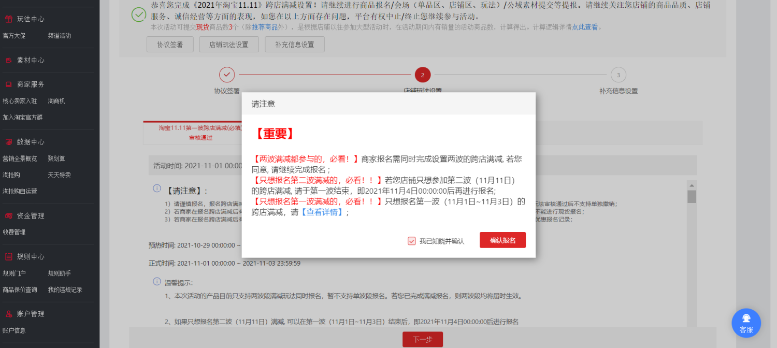The height and width of the screenshot is (348, 777).
Task: Select the 淘宝11.11第一波跨店满减 tab
Action: pos(200,133)
